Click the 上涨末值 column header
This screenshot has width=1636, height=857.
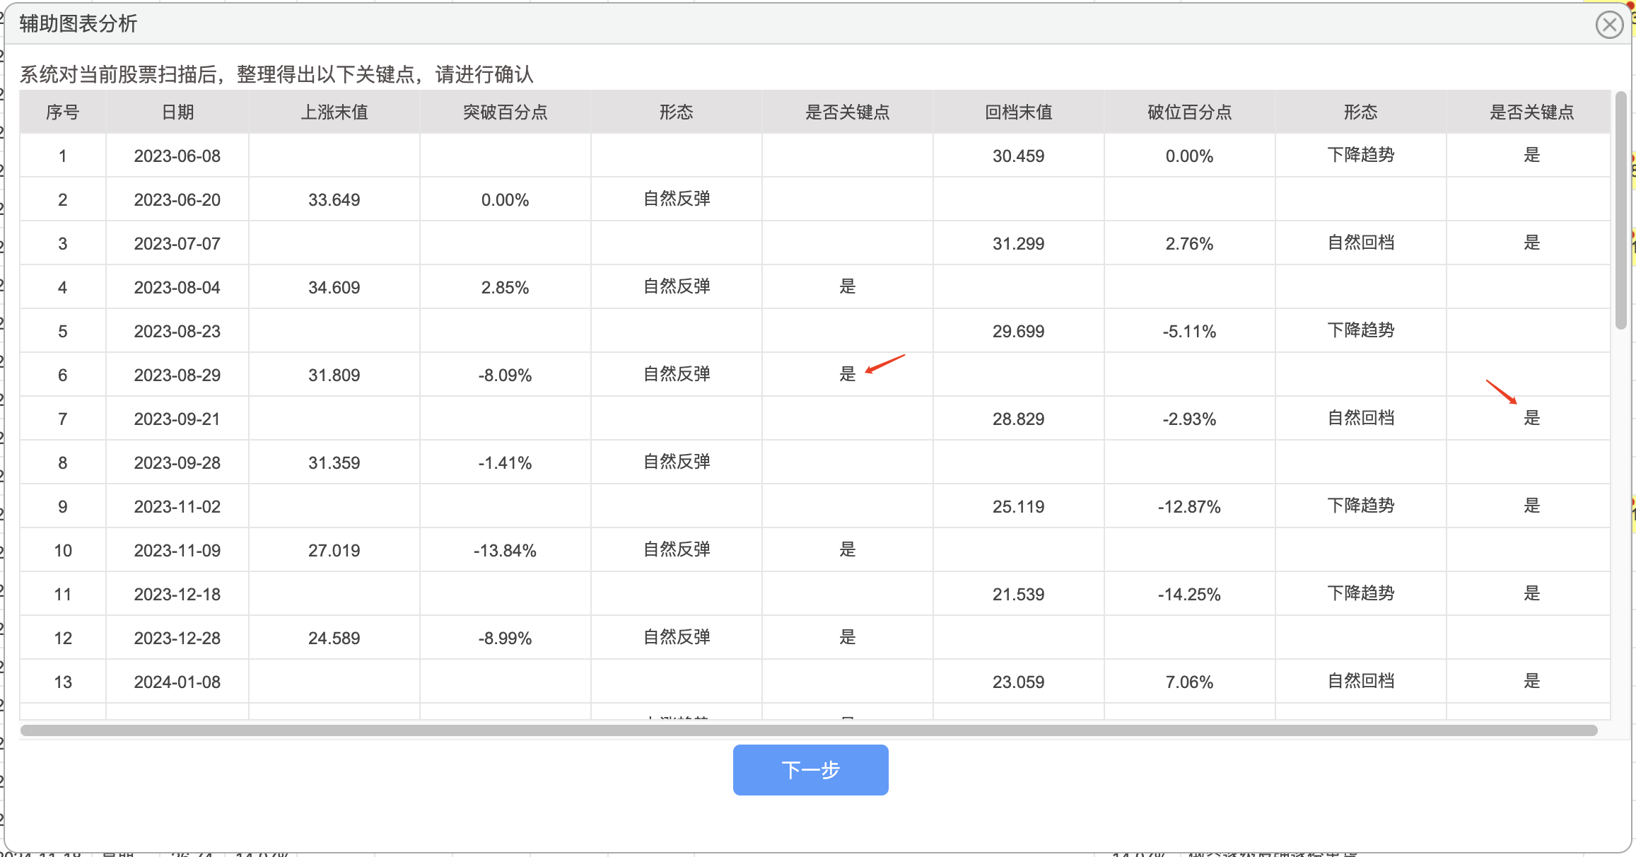click(x=334, y=112)
